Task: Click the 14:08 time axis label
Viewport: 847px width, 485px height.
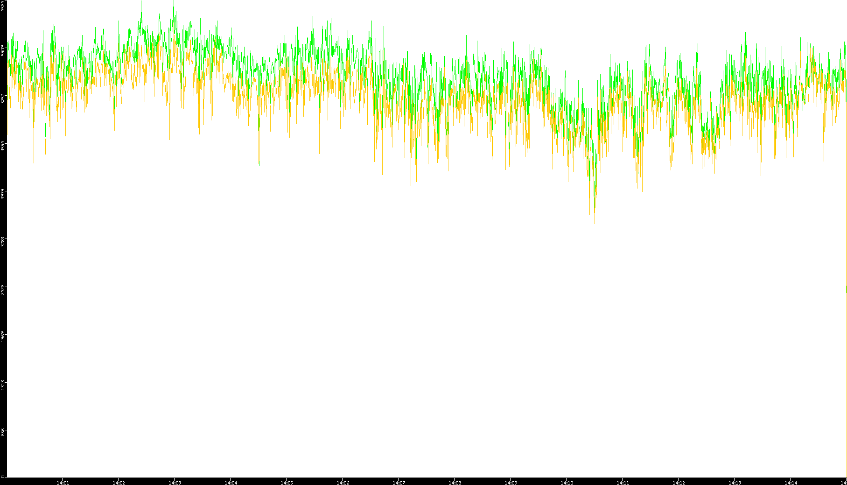Action: [455, 483]
